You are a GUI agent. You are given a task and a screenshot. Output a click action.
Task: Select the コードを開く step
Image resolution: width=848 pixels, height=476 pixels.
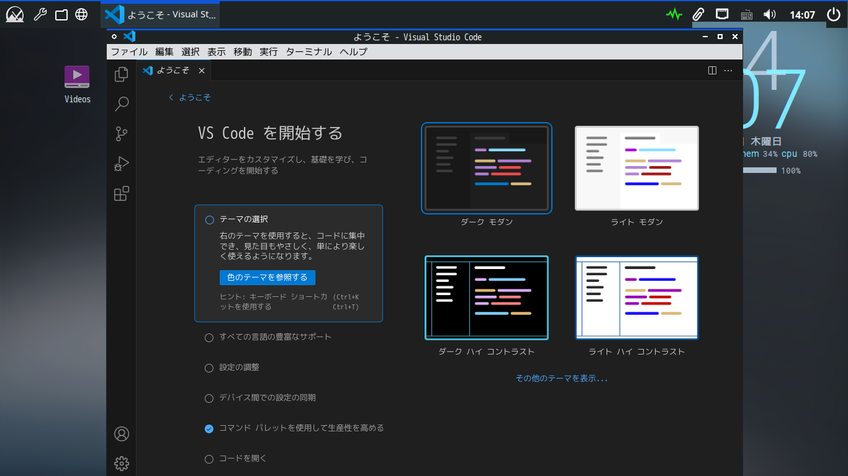pyautogui.click(x=236, y=459)
